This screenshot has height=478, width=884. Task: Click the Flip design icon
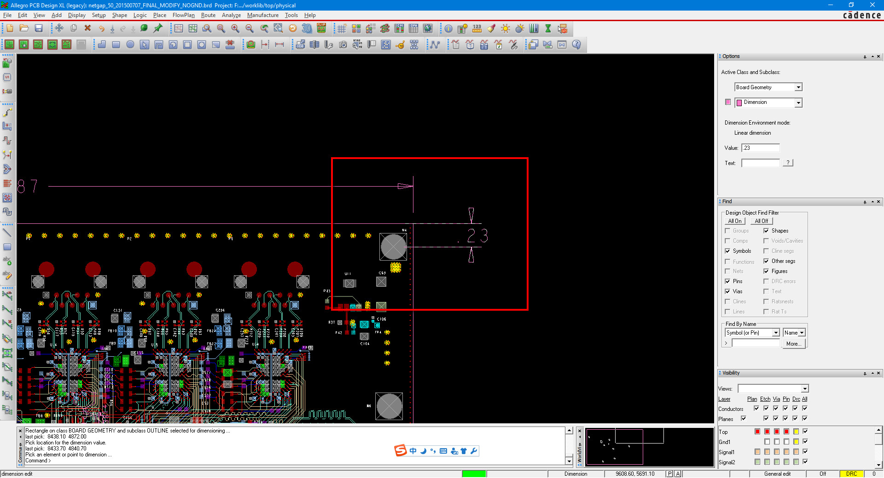pos(321,28)
